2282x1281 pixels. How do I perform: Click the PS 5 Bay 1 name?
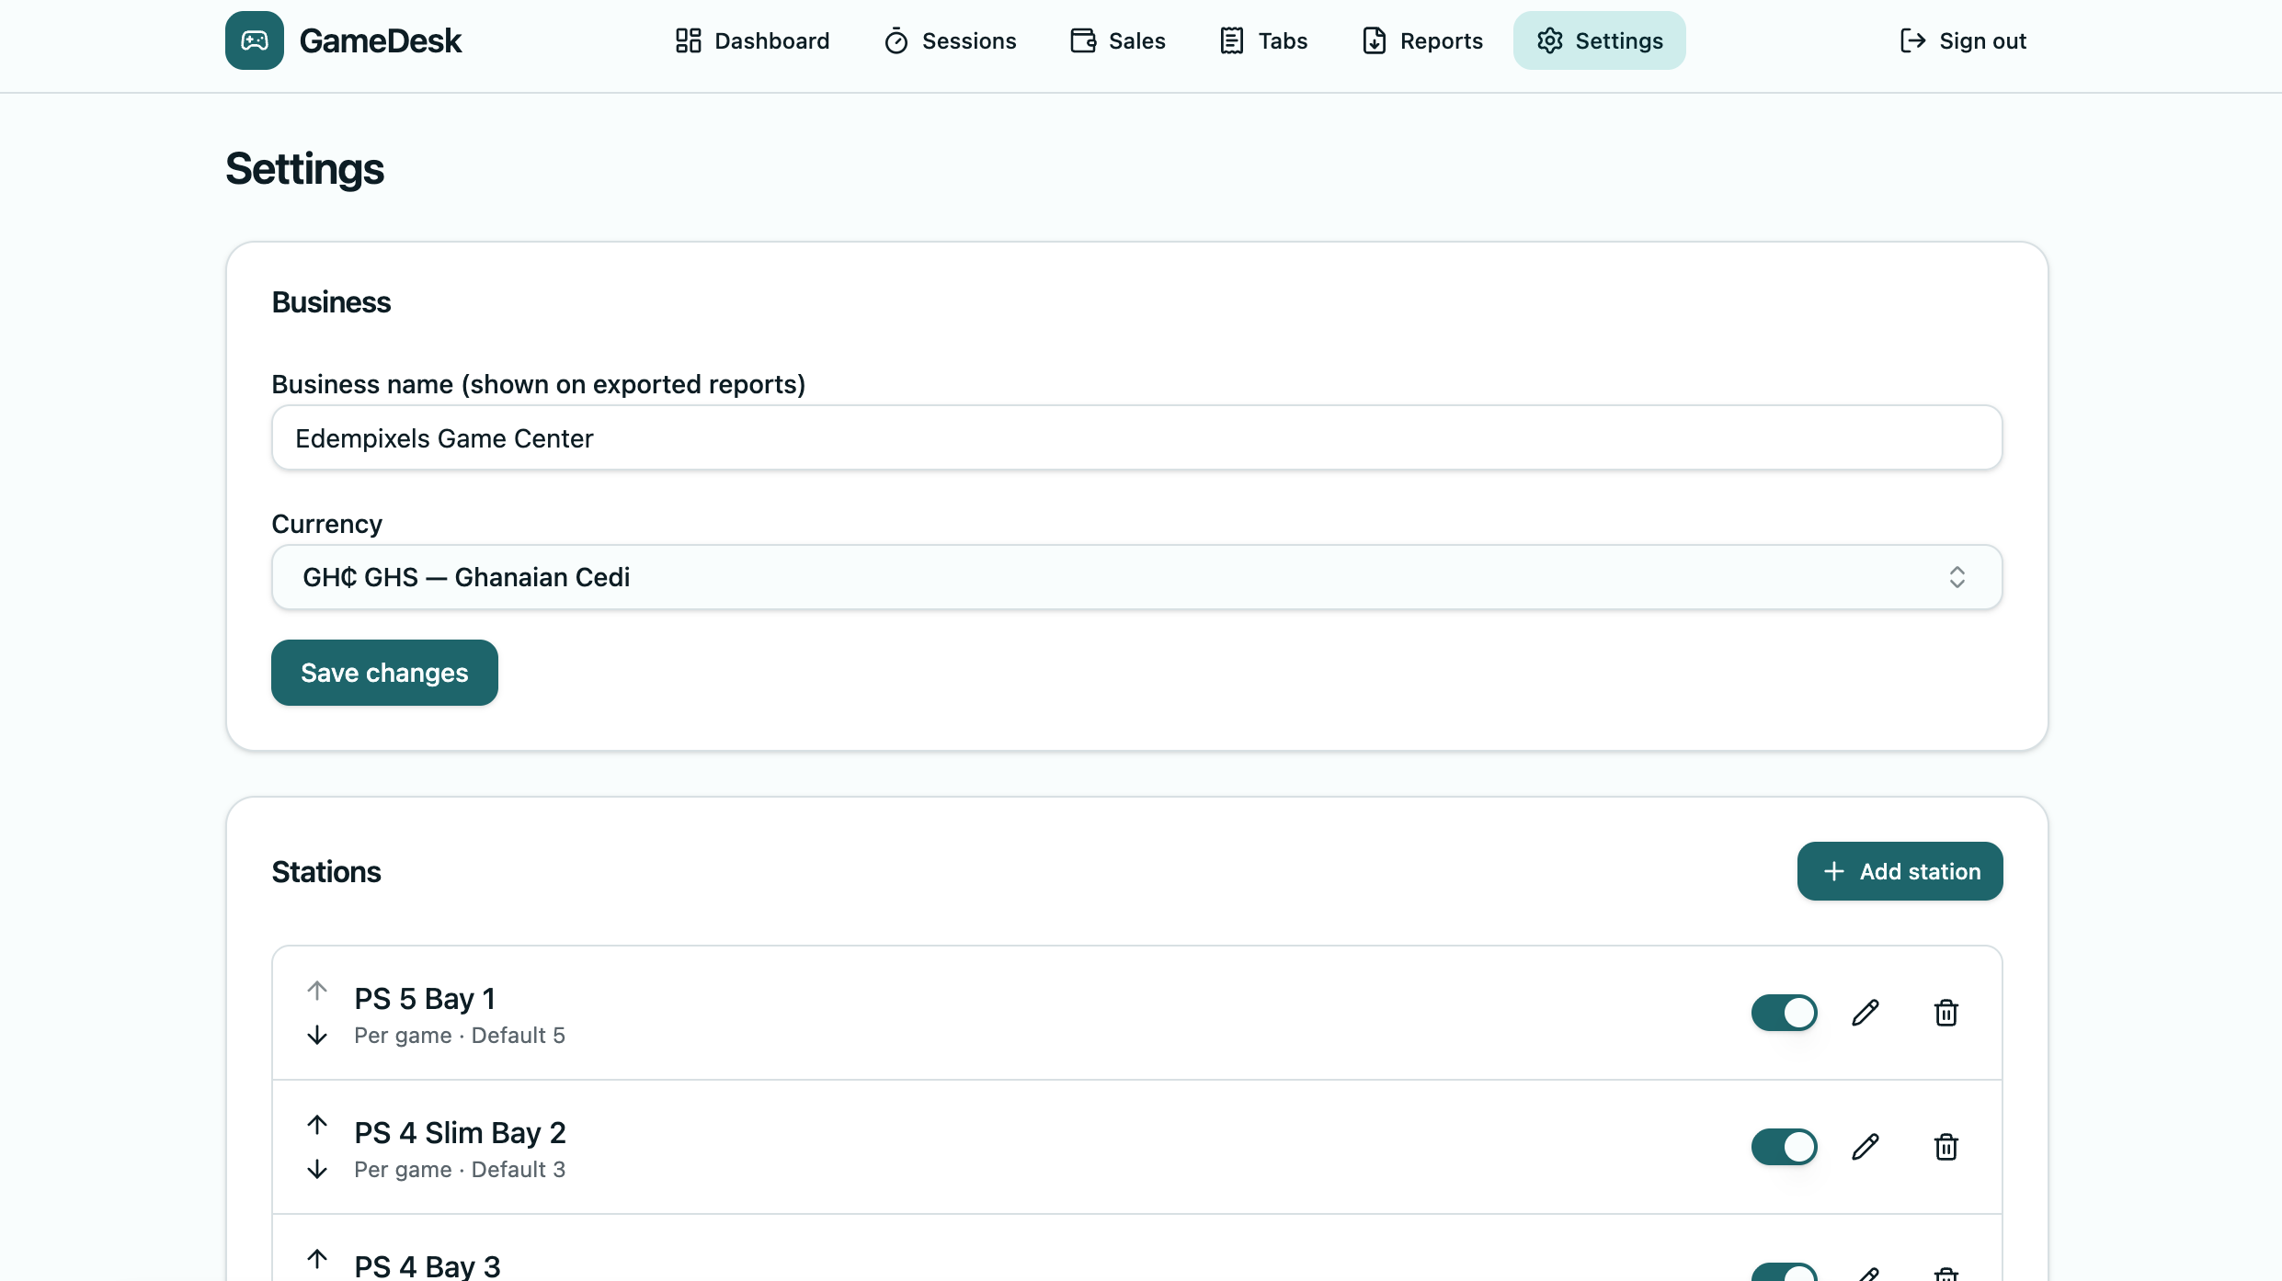coord(425,998)
